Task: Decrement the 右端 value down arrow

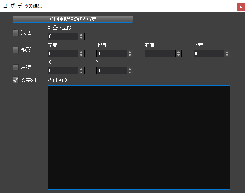Action: click(x=178, y=55)
